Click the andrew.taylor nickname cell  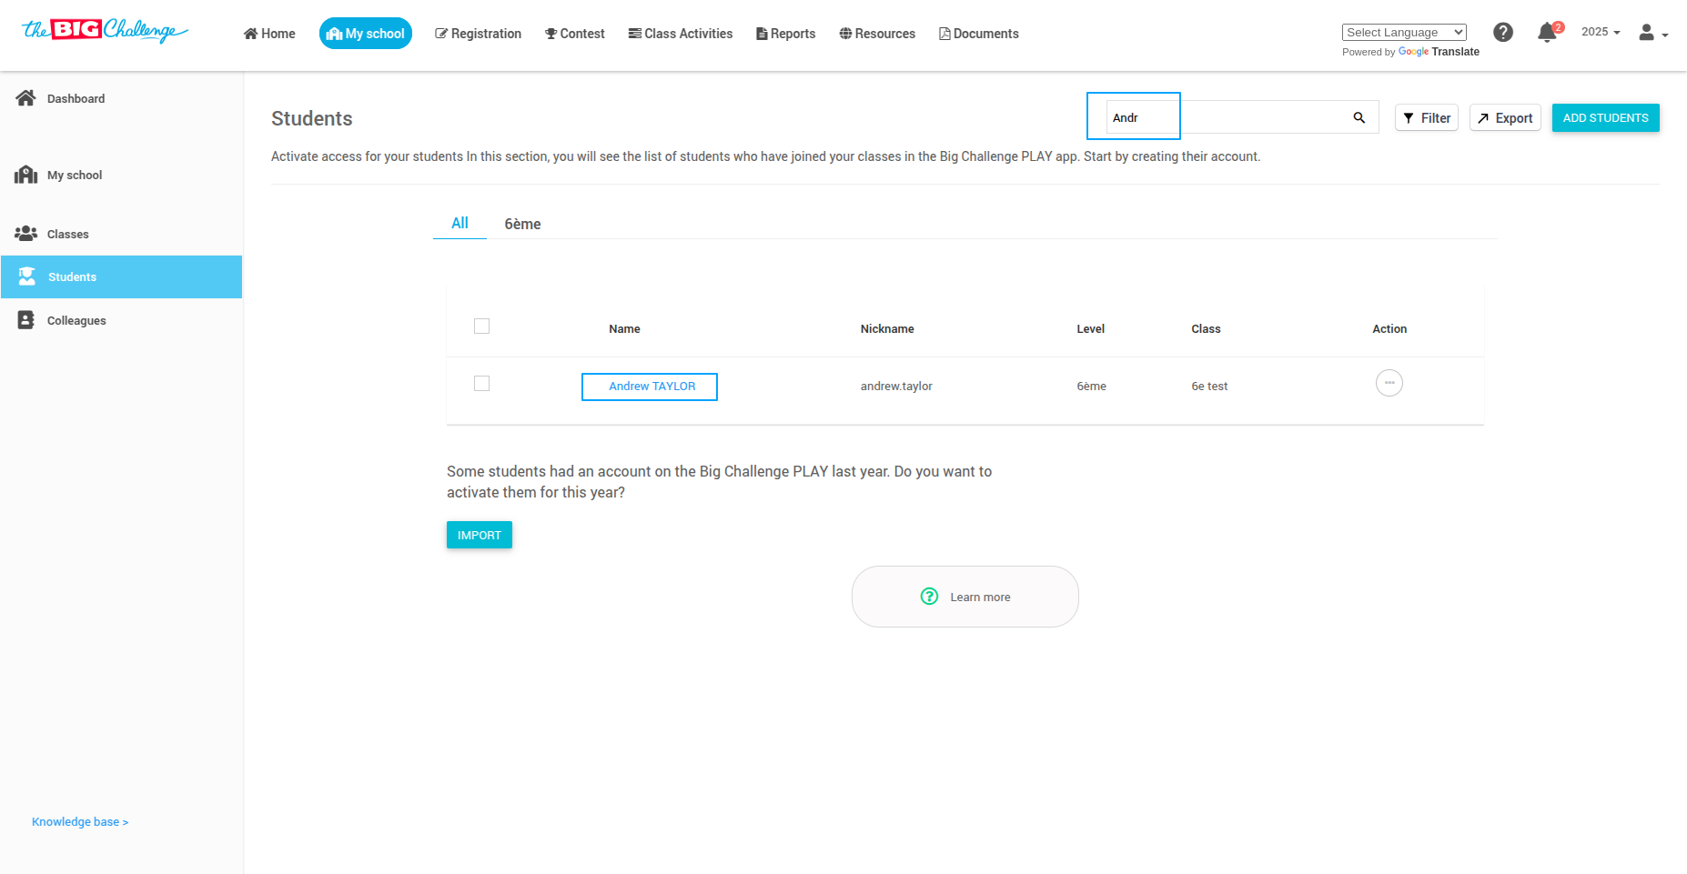[x=896, y=387]
